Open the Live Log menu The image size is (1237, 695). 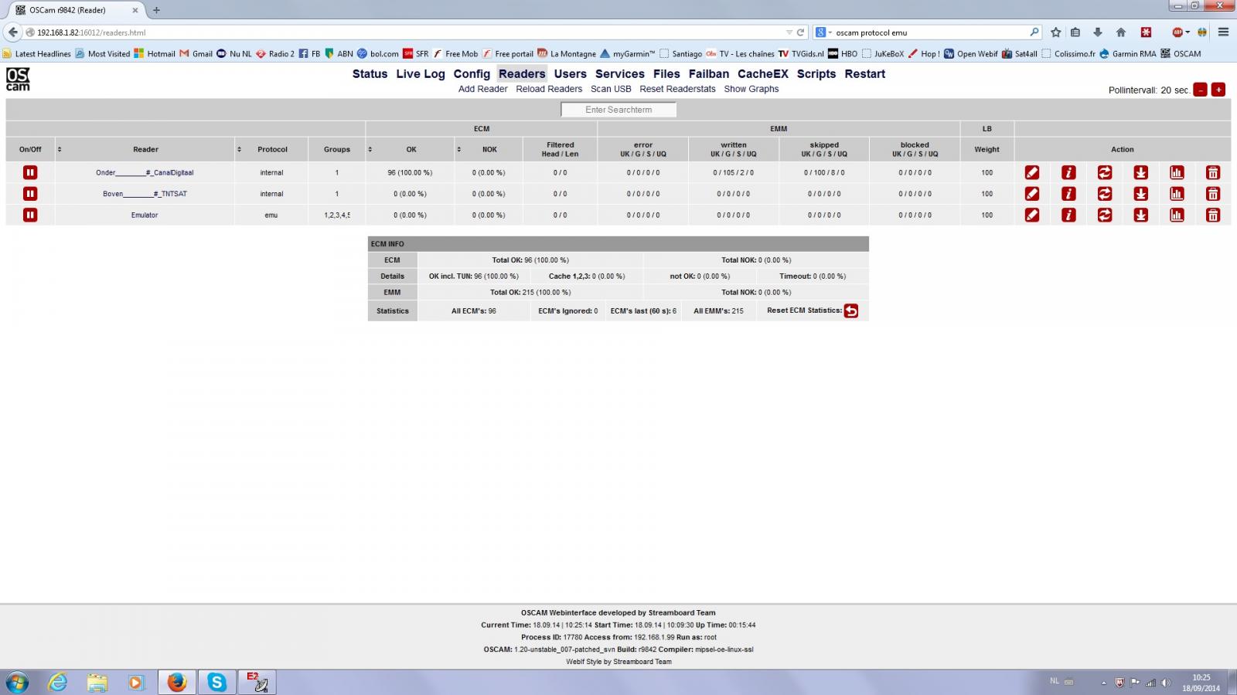(x=421, y=74)
